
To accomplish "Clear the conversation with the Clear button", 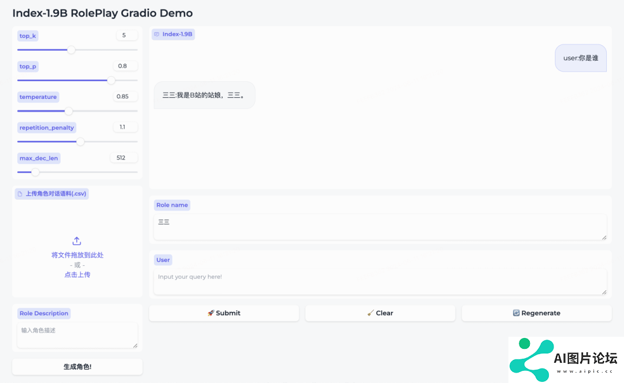I will point(380,313).
